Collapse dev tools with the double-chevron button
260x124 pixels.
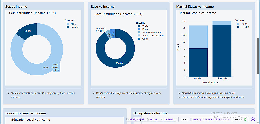253,120
